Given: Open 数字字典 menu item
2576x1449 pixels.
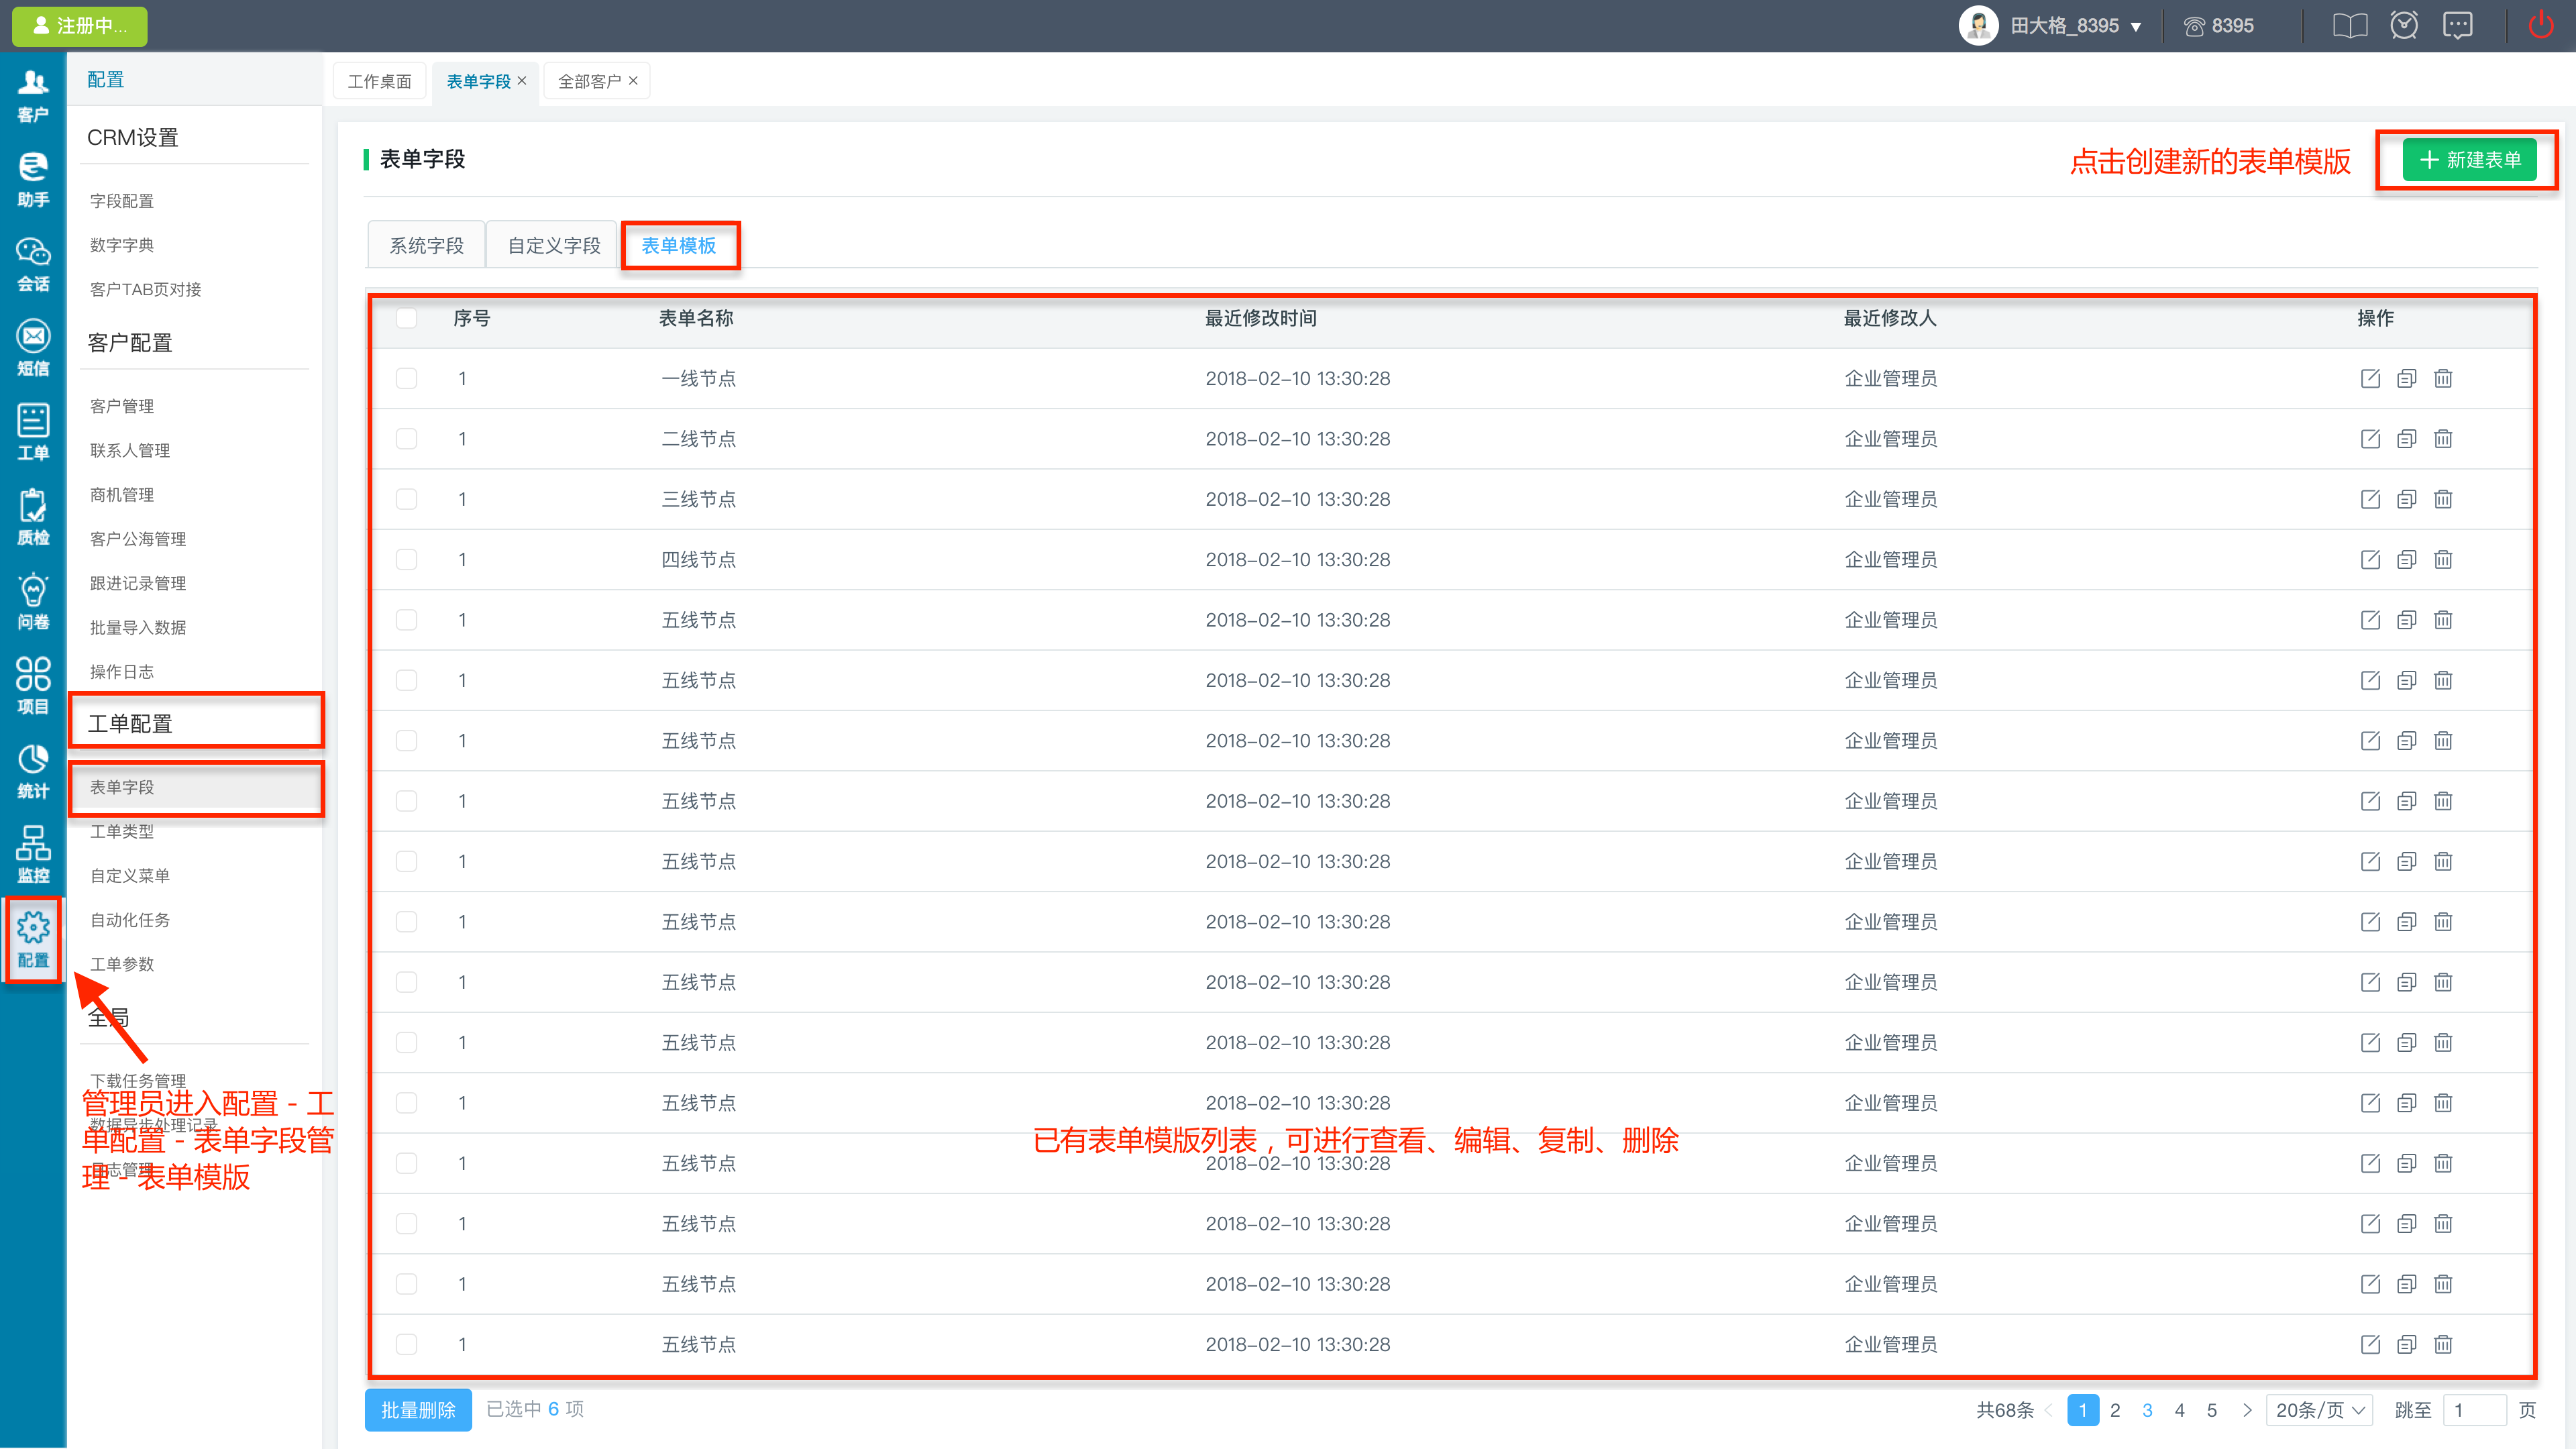Looking at the screenshot, I should pyautogui.click(x=122, y=245).
